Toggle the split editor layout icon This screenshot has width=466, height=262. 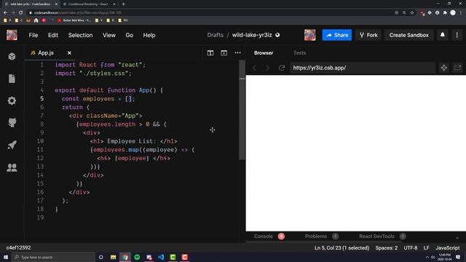[x=210, y=53]
